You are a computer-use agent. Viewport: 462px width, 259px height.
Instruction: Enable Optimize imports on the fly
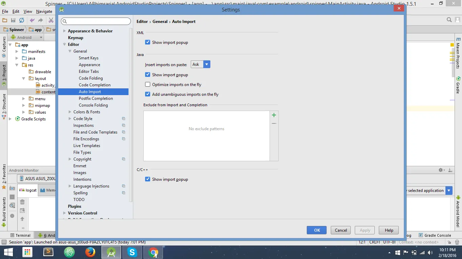click(147, 85)
